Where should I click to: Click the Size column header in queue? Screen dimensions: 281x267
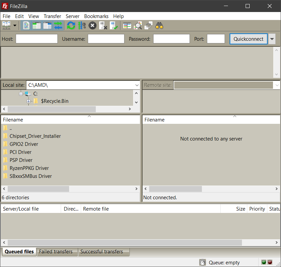pos(234,209)
